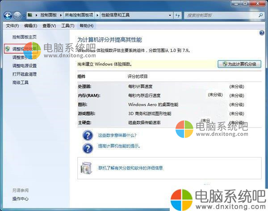Click the question icon beside 这些数字意味着什么
Screen dimensions: 268x211
pos(88,135)
